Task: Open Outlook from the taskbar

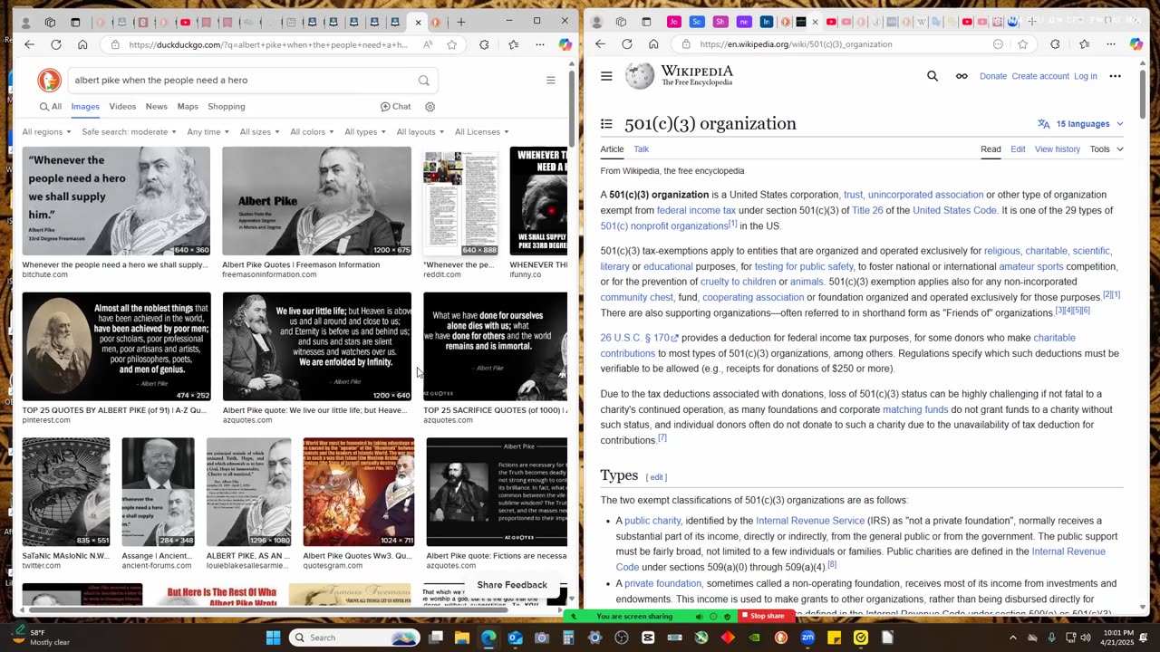Action: click(x=515, y=638)
